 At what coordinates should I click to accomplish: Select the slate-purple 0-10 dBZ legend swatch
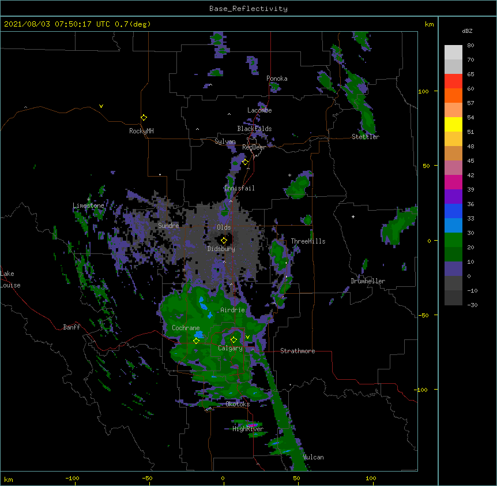[453, 269]
